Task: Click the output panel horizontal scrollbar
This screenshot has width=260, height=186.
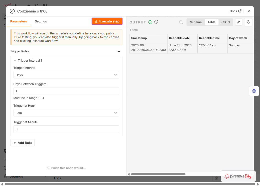Action: 158,174
